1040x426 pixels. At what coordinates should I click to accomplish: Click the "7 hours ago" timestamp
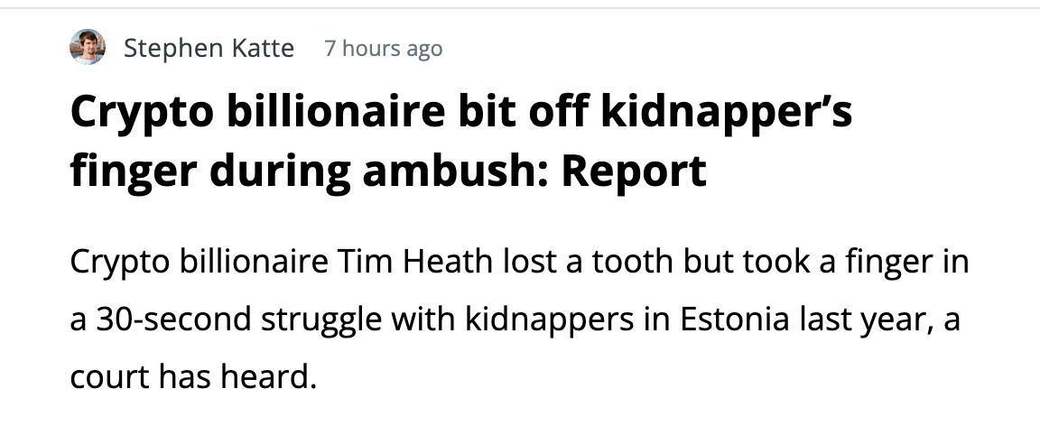pyautogui.click(x=383, y=49)
